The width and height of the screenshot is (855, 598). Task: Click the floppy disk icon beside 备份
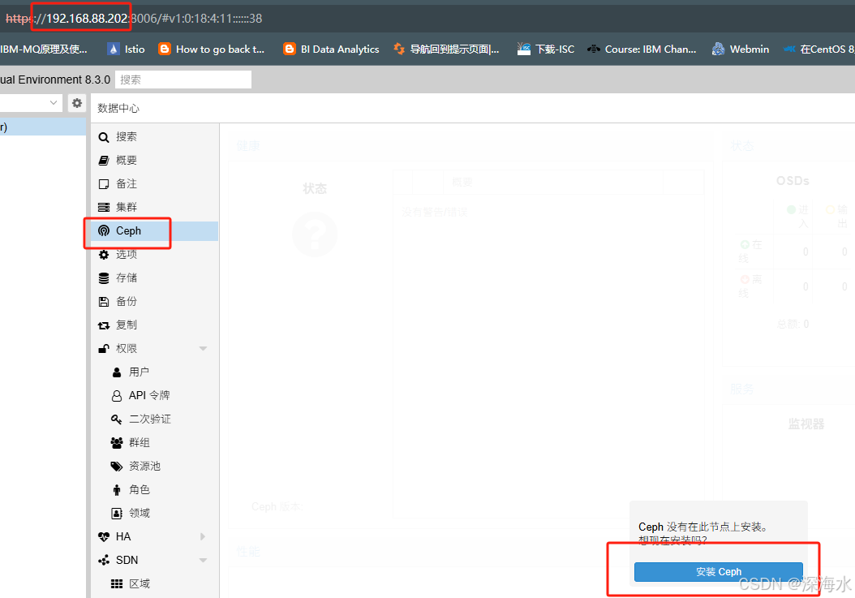pos(104,302)
